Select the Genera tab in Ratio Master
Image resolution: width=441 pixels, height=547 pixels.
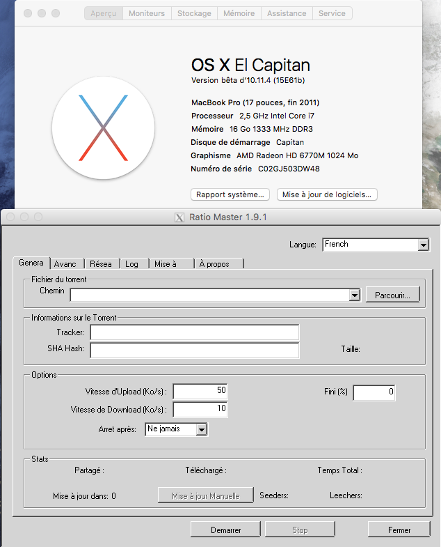[x=31, y=263]
